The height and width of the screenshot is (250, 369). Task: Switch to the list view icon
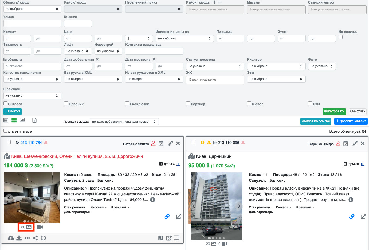[x=6, y=120]
